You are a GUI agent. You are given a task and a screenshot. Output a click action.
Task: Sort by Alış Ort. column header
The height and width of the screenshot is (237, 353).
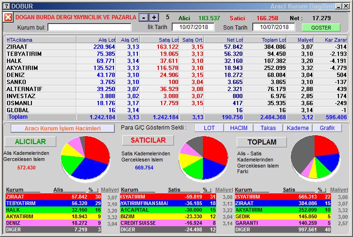point(128,40)
